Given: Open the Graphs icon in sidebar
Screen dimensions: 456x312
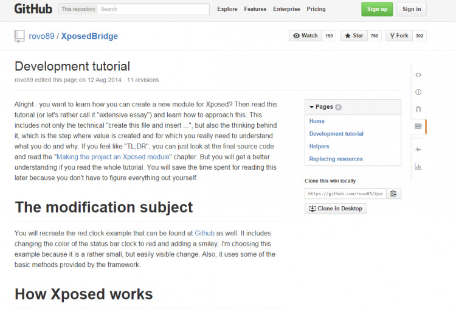Looking at the screenshot, I should pos(418,167).
